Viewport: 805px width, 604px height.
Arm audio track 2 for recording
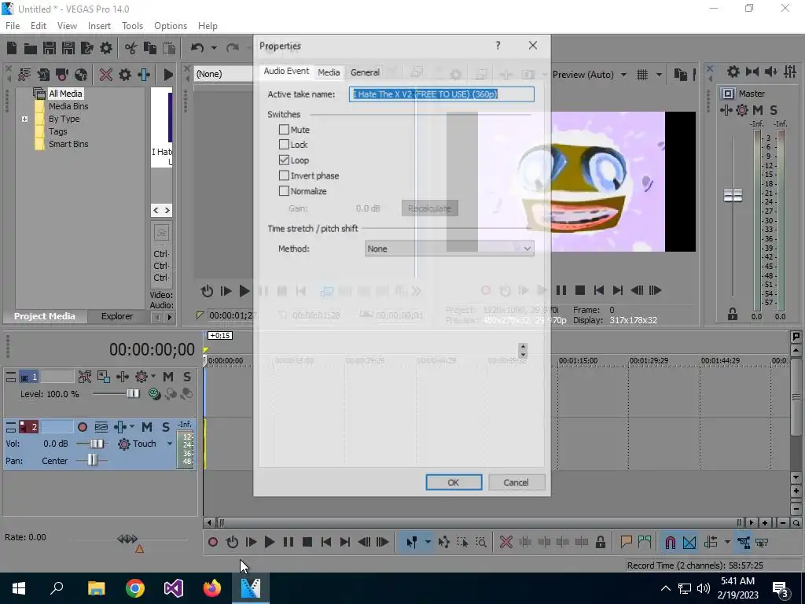tap(82, 427)
